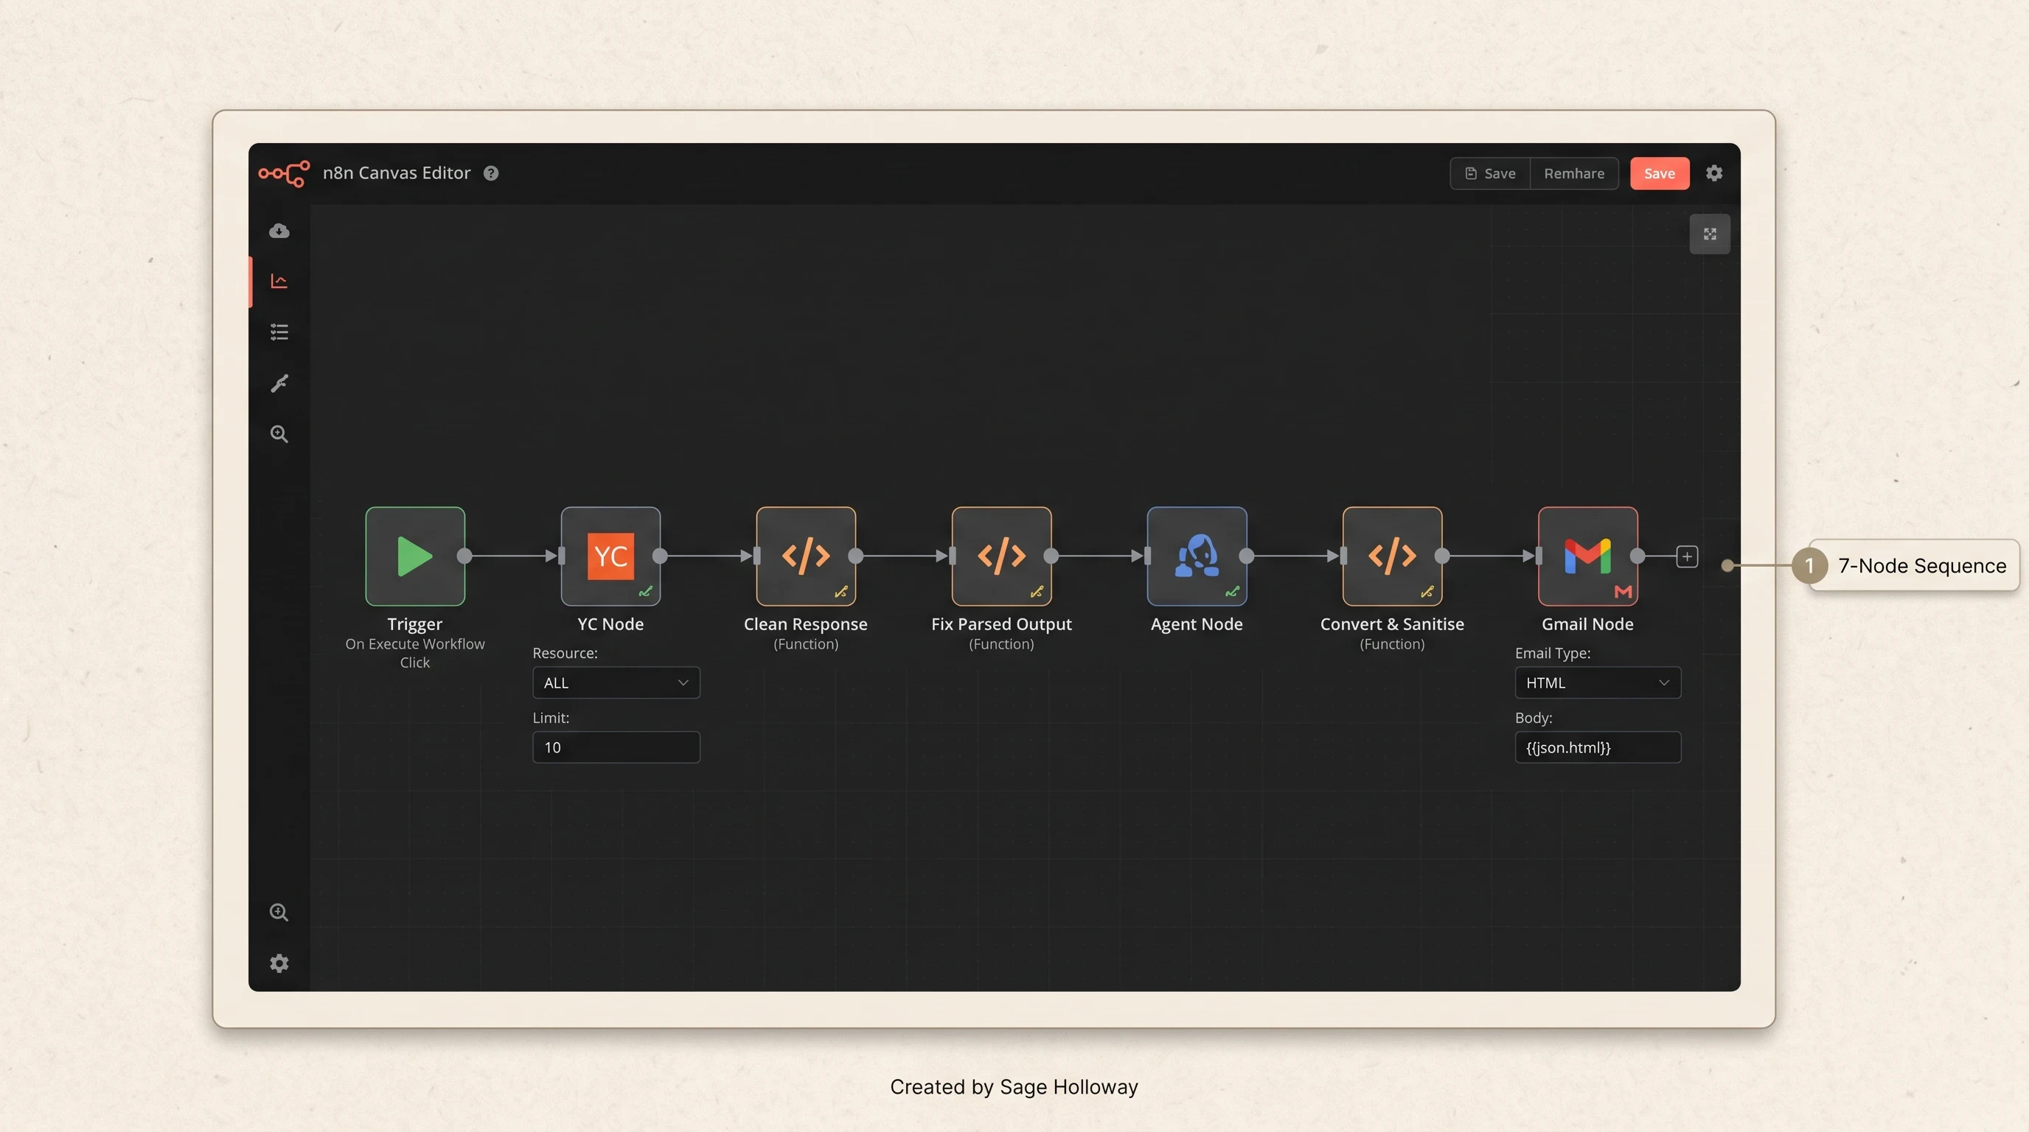2029x1132 pixels.
Task: Click the Trigger node label
Action: 414,624
